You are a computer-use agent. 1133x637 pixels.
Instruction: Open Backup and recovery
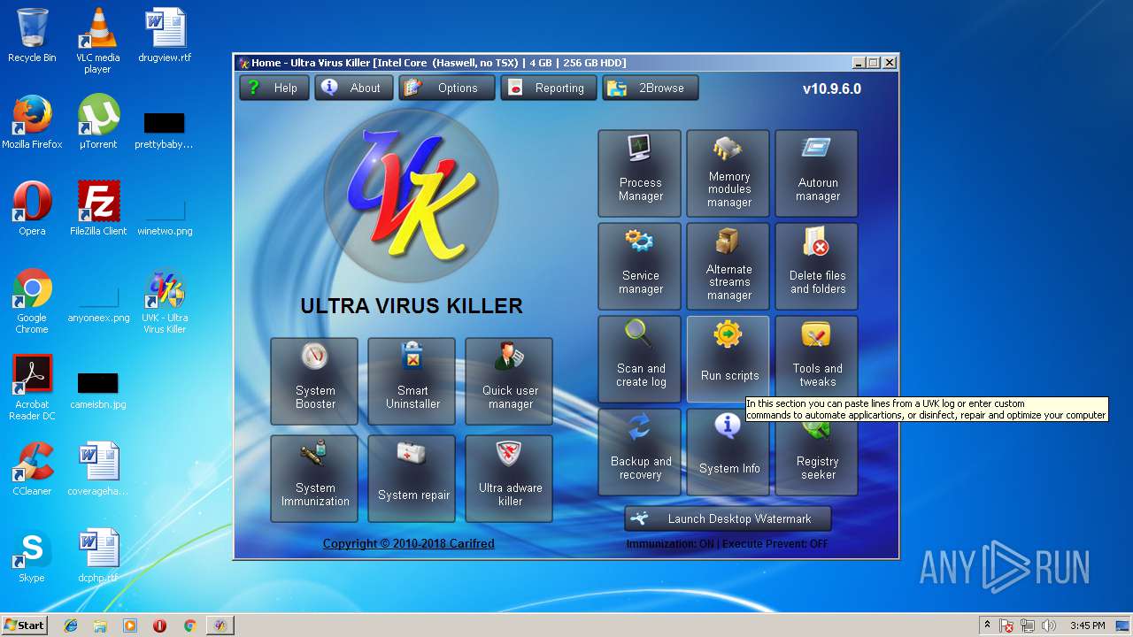pos(640,452)
